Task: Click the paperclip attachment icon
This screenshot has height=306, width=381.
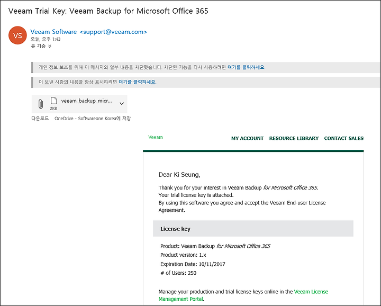Action: click(41, 104)
